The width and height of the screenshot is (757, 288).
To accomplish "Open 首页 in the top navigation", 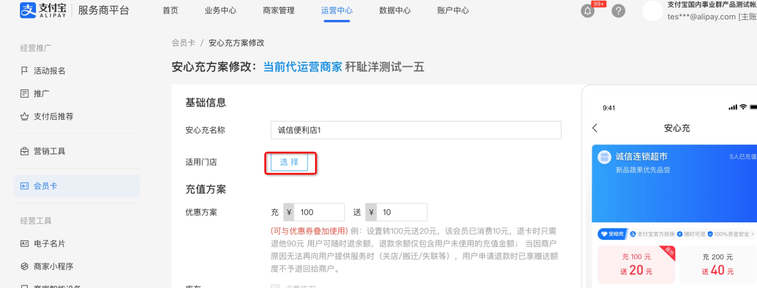I will click(170, 11).
